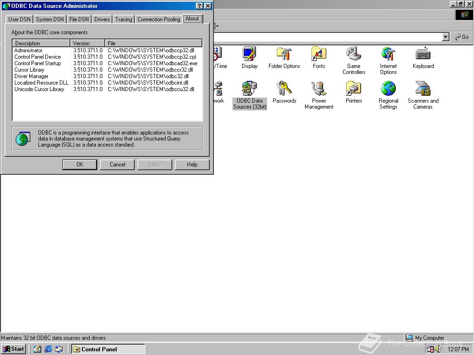The height and width of the screenshot is (355, 474).
Task: Switch to the Tracing tab
Action: click(x=124, y=19)
